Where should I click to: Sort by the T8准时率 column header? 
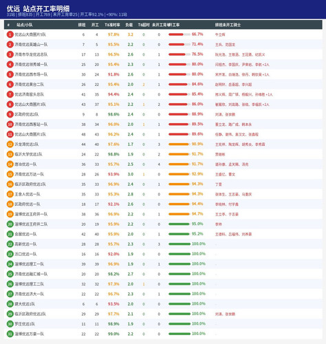pyautogui.click(x=112, y=25)
